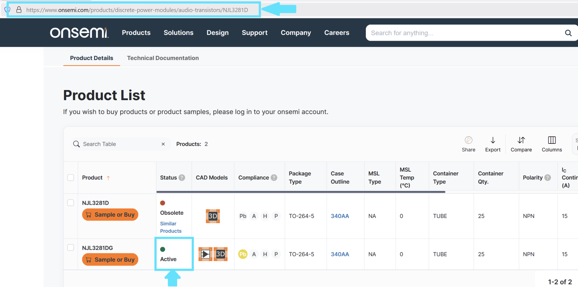
Task: Click the browser padlock icon
Action: point(19,10)
